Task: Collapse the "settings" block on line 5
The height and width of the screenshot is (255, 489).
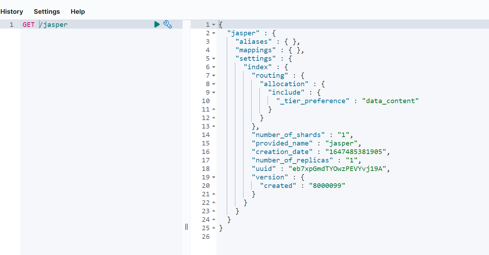Action: 214,59
